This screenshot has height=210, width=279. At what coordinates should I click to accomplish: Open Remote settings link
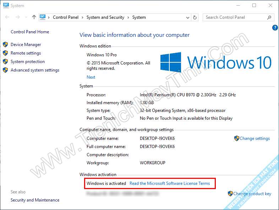pos(26,53)
